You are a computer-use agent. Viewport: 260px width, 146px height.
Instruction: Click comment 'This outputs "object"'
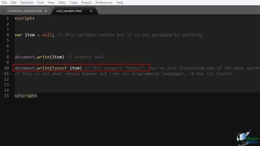pos(119,68)
